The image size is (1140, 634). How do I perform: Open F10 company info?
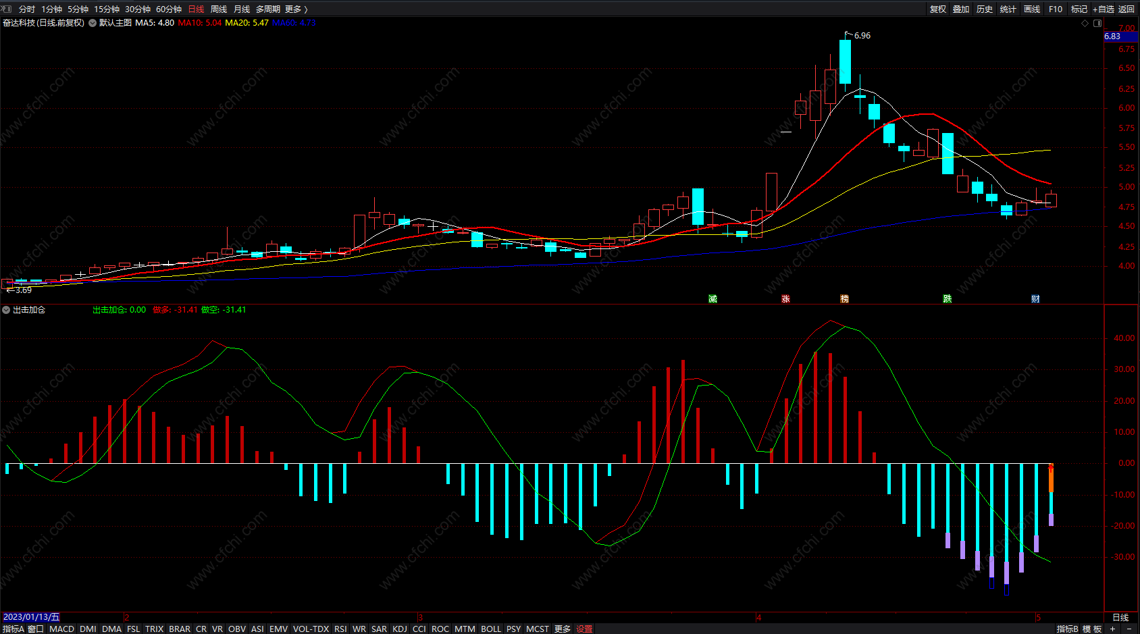(1056, 9)
